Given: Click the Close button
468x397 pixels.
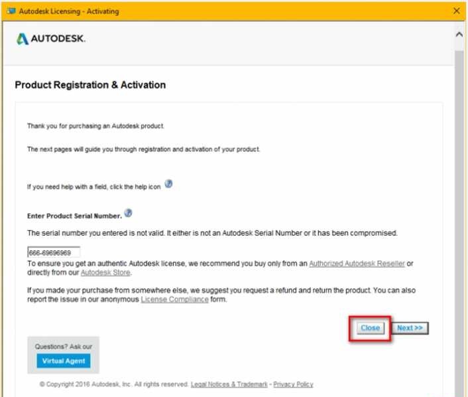Looking at the screenshot, I should coord(370,328).
